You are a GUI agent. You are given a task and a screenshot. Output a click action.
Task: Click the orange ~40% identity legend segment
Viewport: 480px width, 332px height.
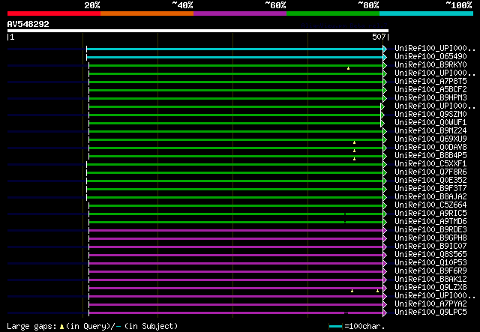point(147,13)
